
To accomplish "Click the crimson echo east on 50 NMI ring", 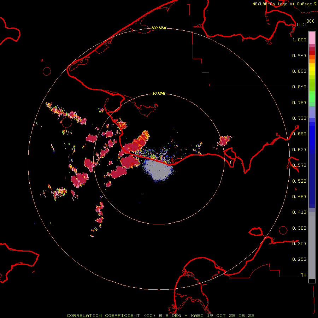I will (x=225, y=140).
